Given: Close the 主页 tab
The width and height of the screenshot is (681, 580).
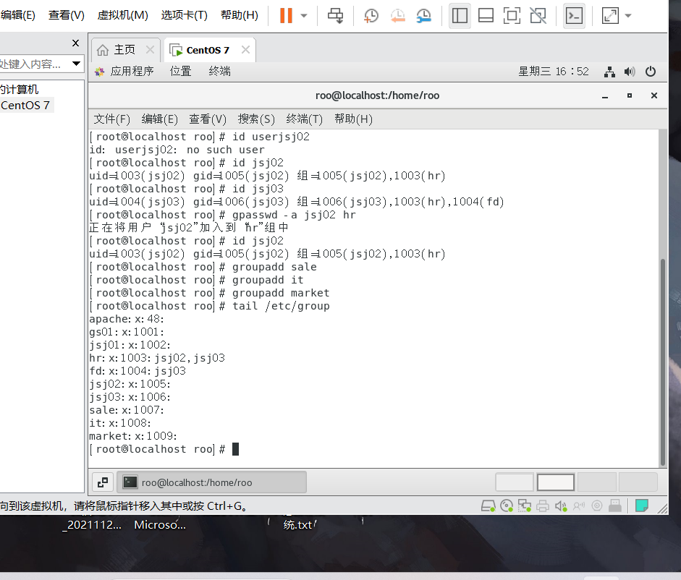Looking at the screenshot, I should click(150, 49).
